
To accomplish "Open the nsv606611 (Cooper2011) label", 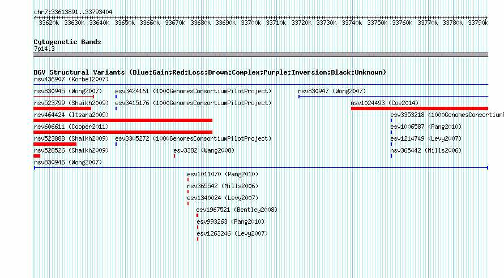I will 71,127.
